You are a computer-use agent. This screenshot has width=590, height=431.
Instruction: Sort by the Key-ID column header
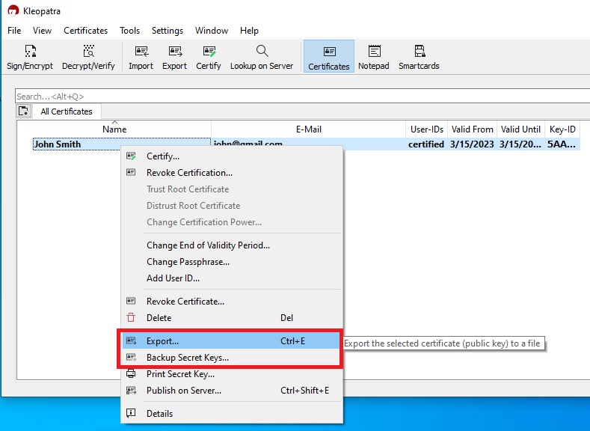[562, 129]
